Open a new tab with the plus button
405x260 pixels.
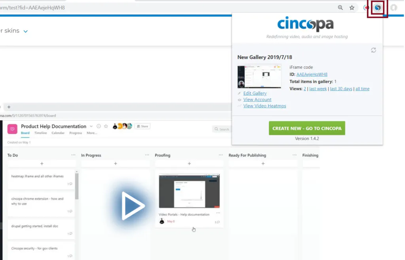(x=9, y=107)
